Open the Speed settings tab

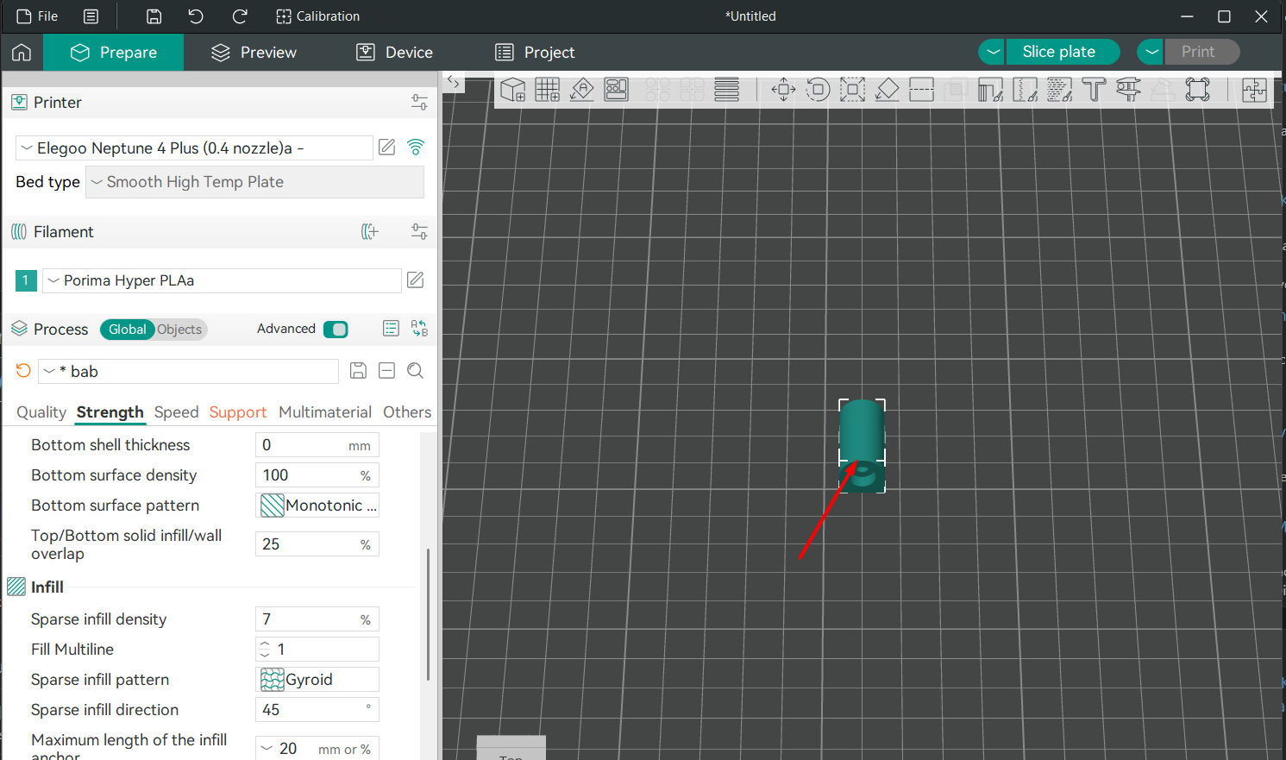point(176,412)
